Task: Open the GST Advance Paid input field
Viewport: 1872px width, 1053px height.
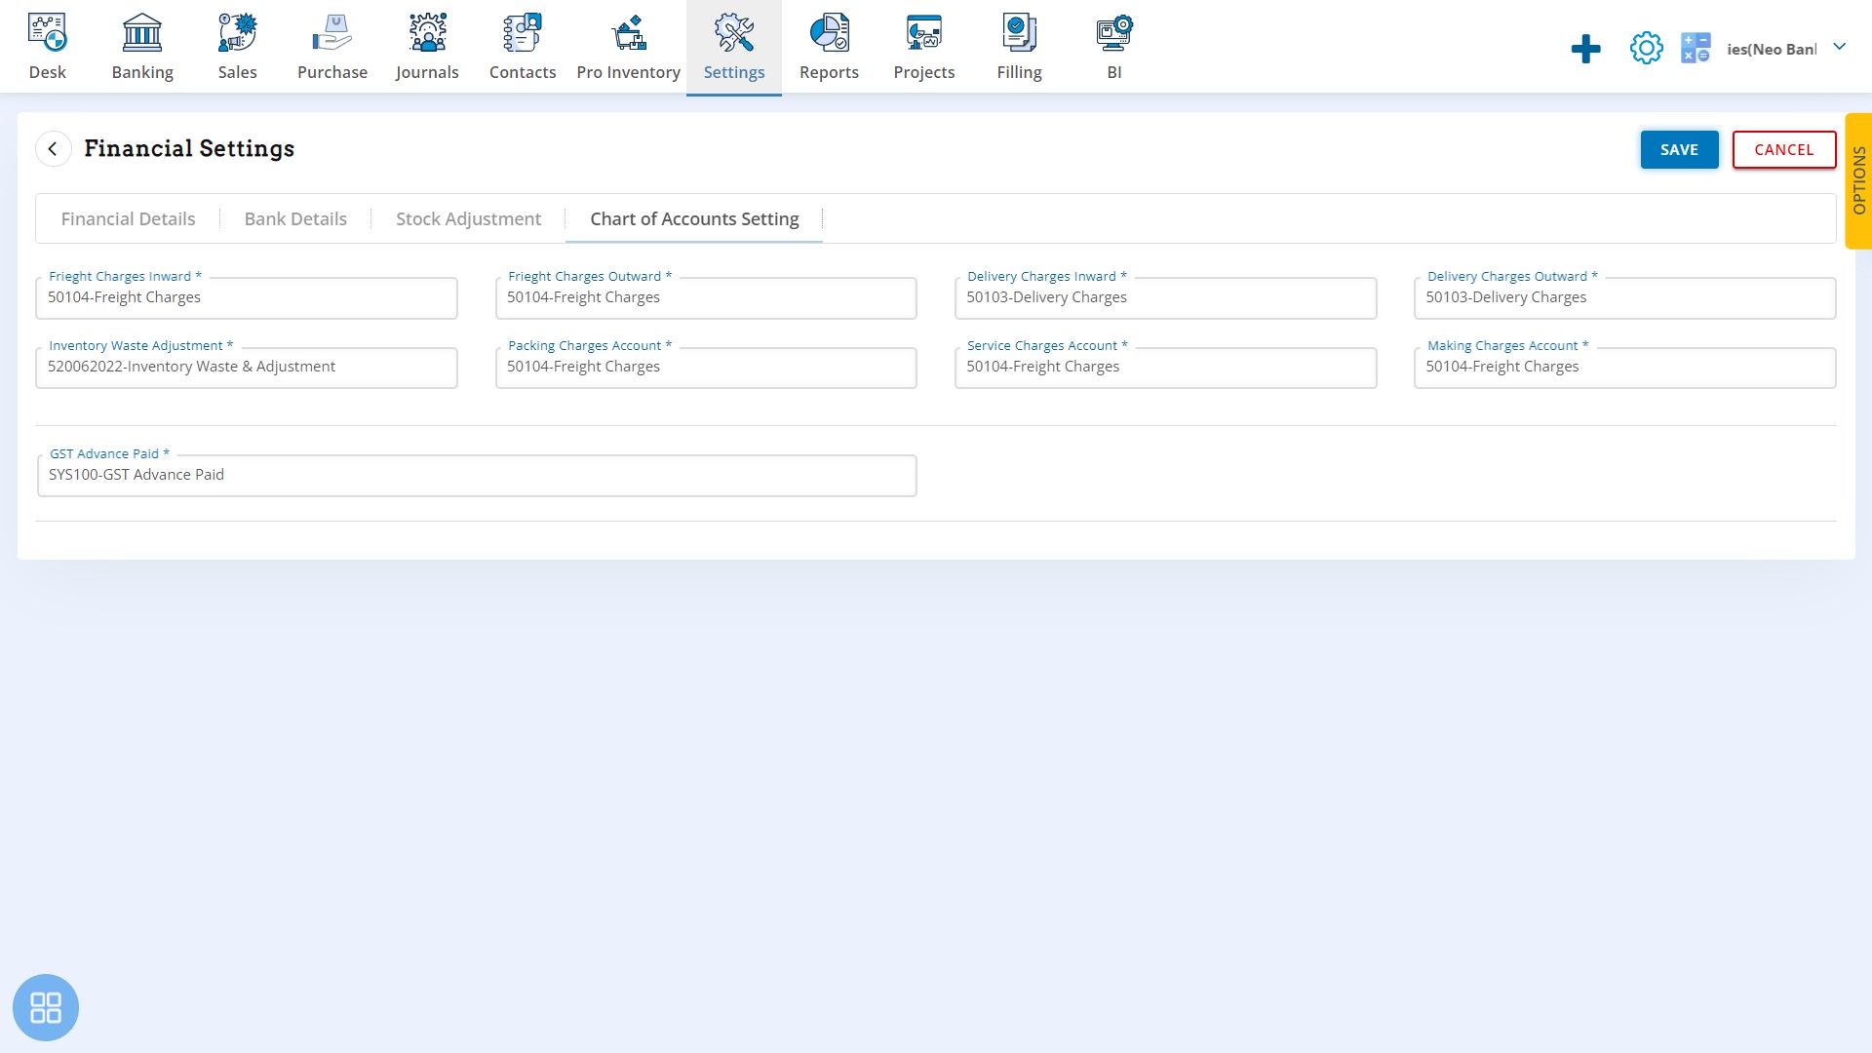Action: (477, 475)
